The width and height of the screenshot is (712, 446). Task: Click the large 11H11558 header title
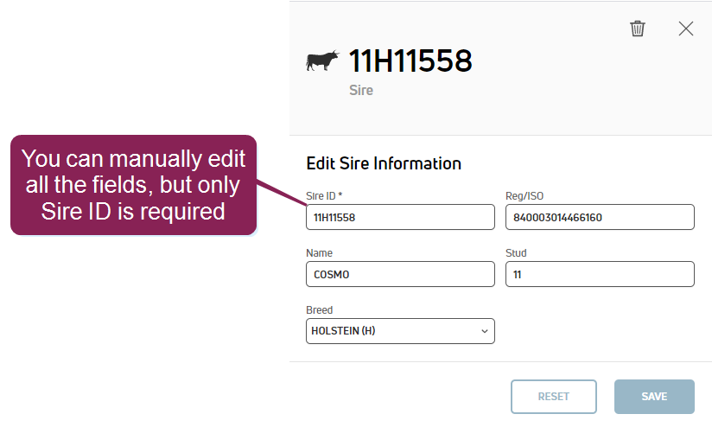click(410, 61)
